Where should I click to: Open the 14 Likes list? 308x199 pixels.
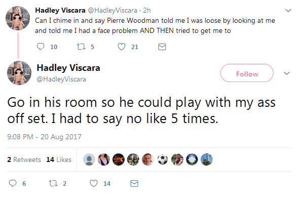[x=59, y=160]
